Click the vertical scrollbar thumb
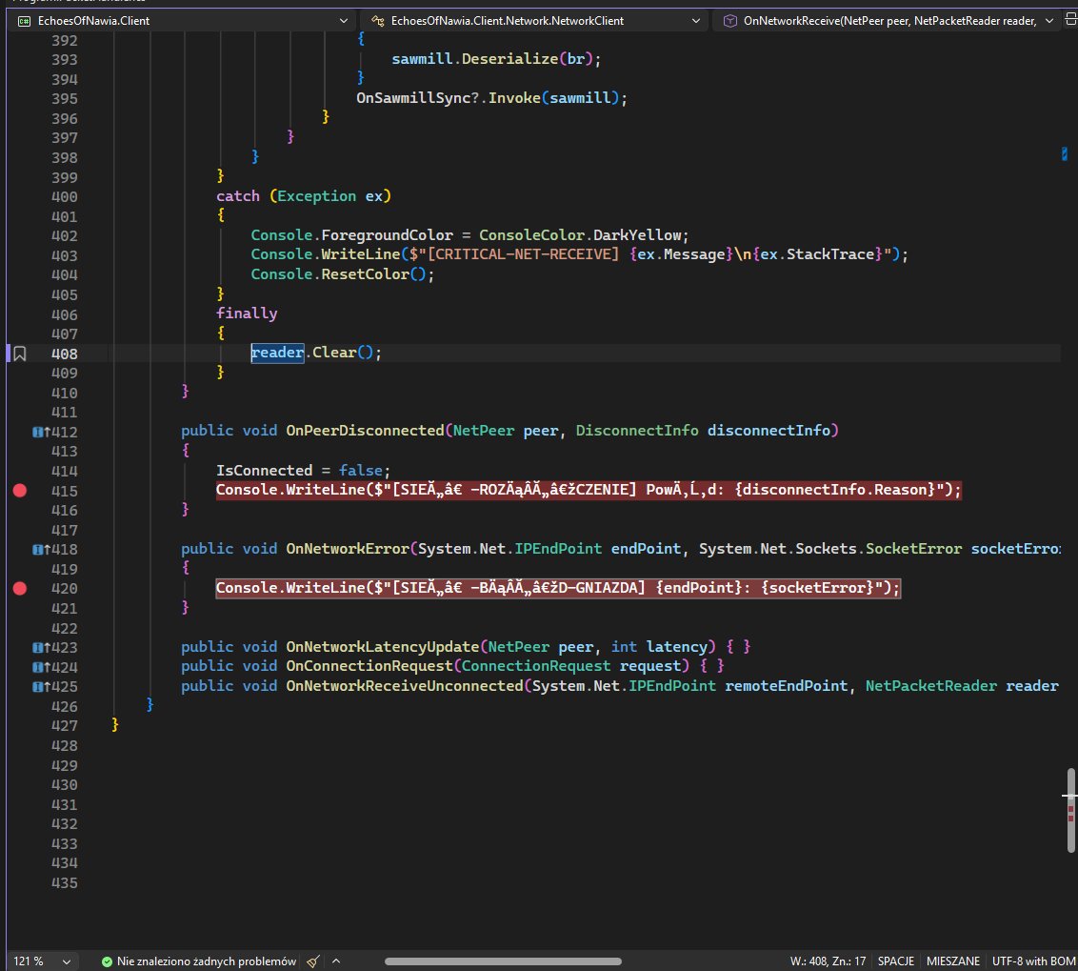 tap(1070, 810)
